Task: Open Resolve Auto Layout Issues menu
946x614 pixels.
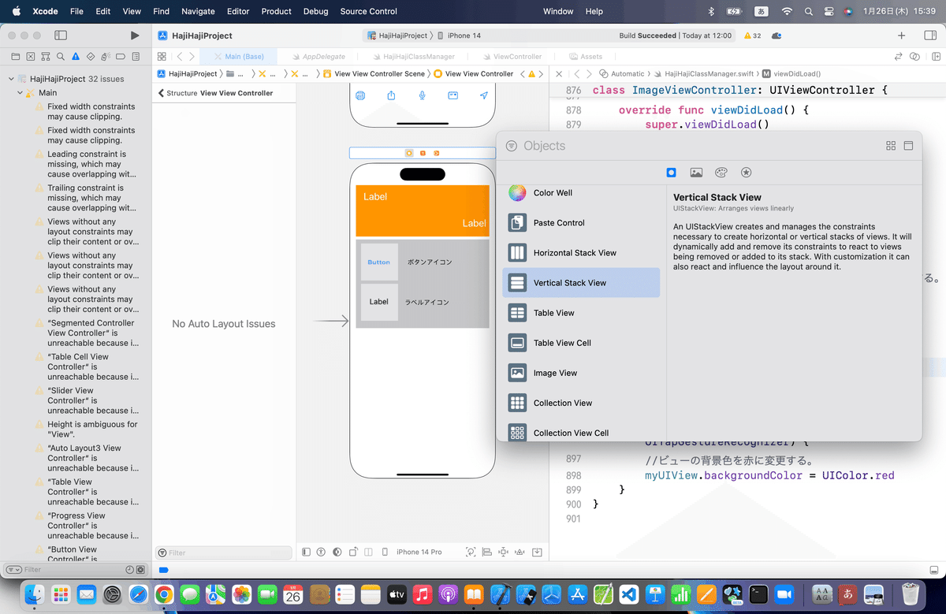Action: pyautogui.click(x=520, y=553)
